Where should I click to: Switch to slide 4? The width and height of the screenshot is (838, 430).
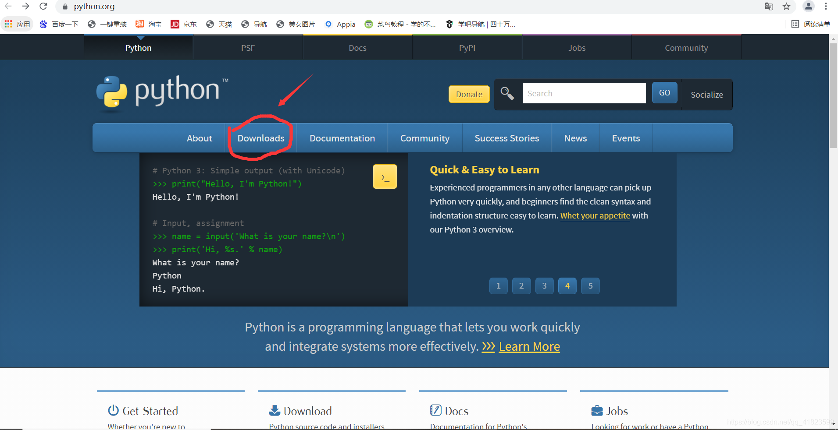click(x=567, y=286)
